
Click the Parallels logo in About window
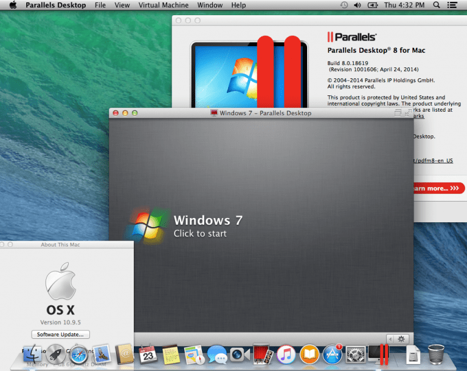pos(351,37)
